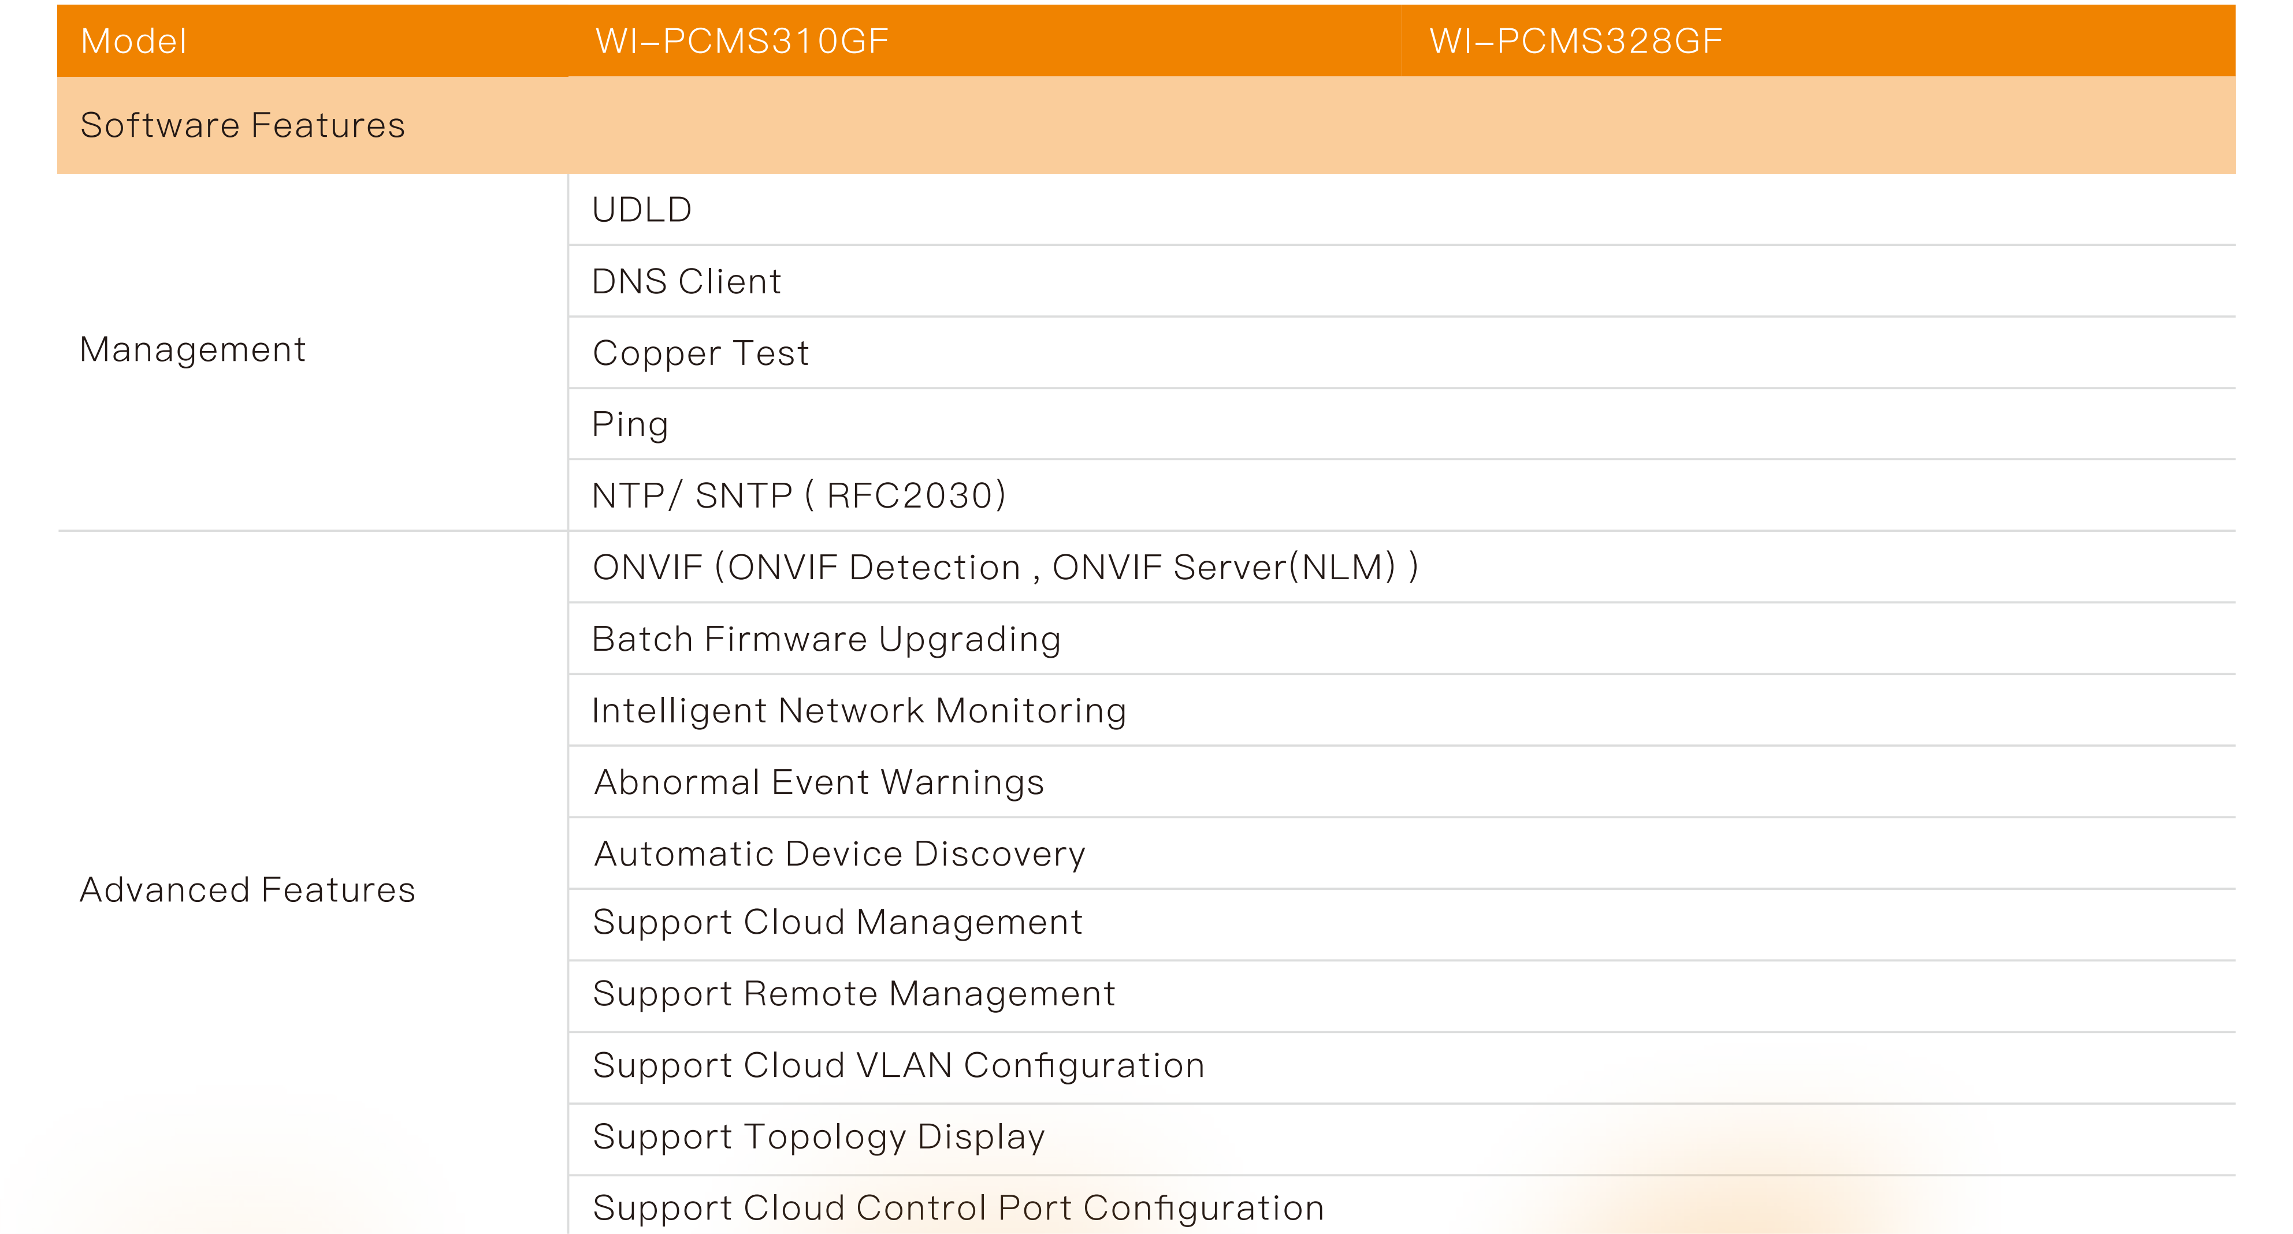Click the Ping feature row
This screenshot has height=1234, width=2293.
630,424
